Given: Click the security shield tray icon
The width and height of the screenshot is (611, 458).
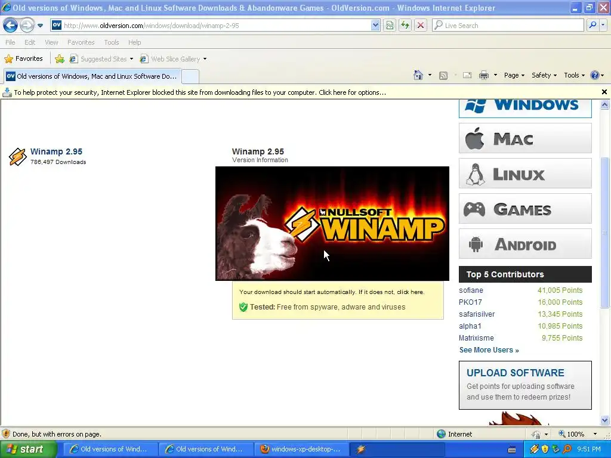Looking at the screenshot, I should (x=545, y=449).
